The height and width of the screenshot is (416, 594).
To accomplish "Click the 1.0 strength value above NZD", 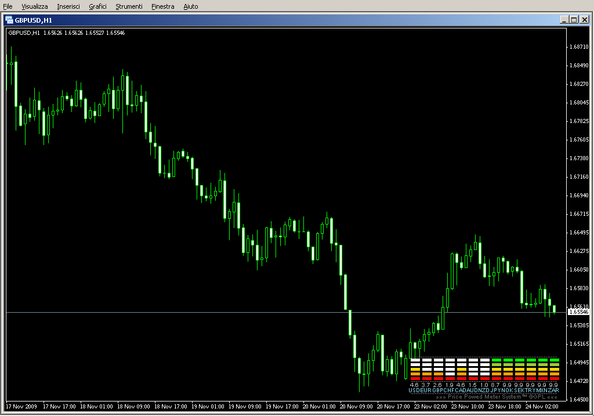I will [484, 385].
